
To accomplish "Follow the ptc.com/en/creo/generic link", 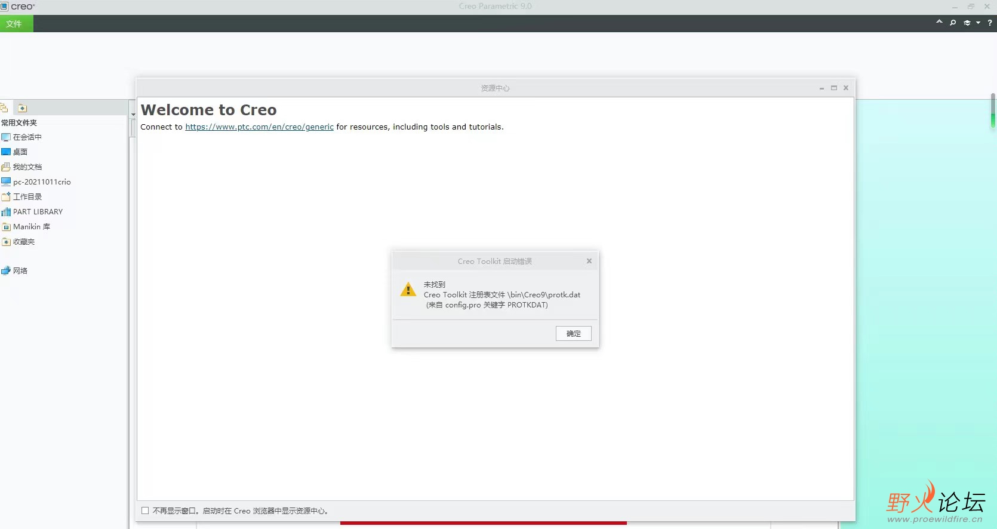I will pyautogui.click(x=259, y=127).
